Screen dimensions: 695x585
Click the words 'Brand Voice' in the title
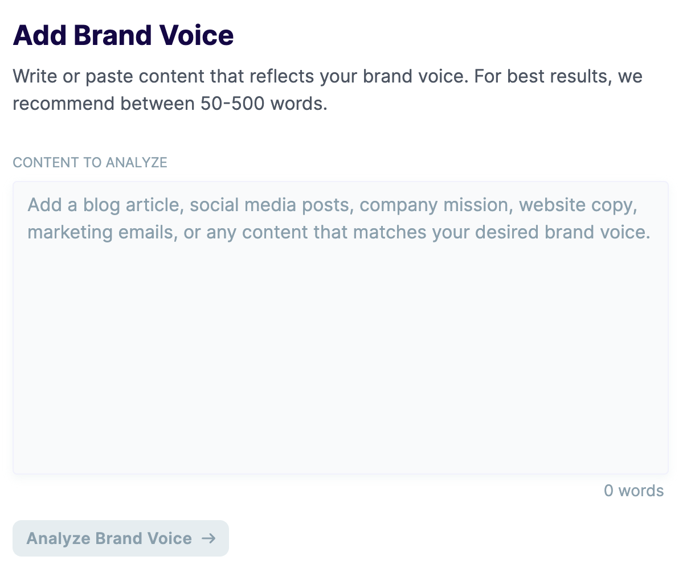pyautogui.click(x=154, y=35)
